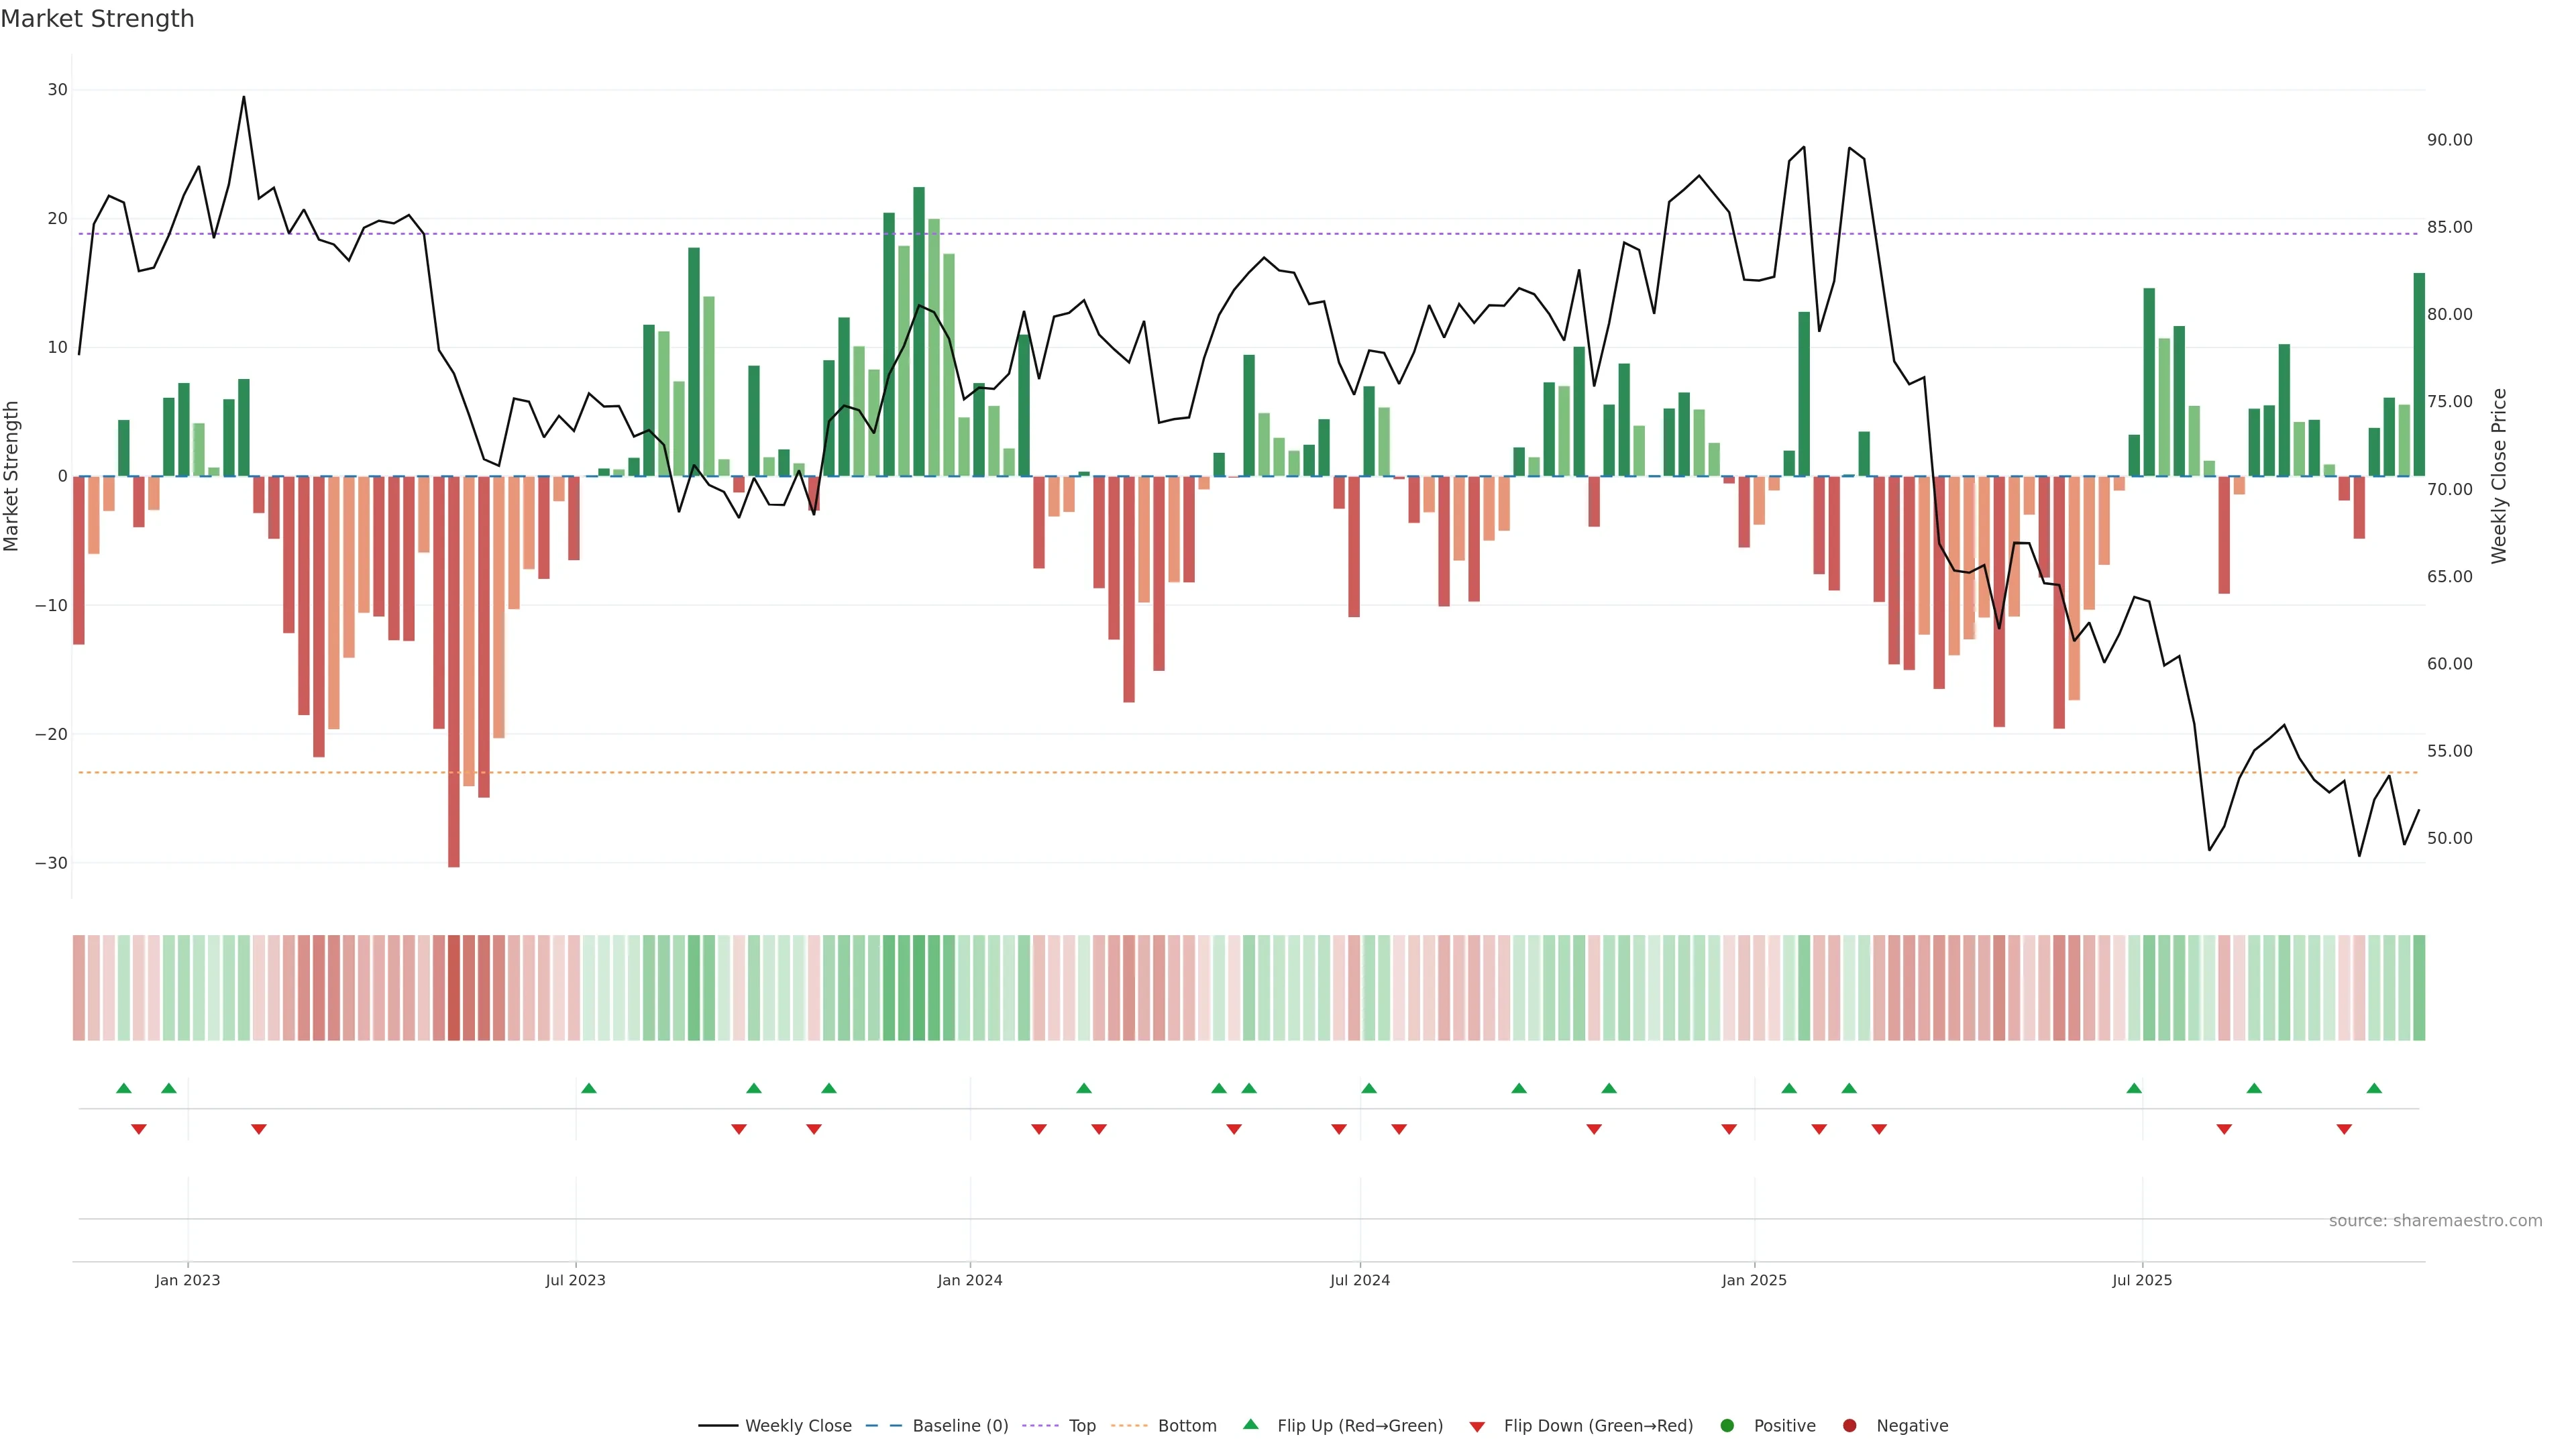Viewport: 2576px width, 1449px height.
Task: Click red Negative circle legend icon
Action: click(x=1849, y=1426)
